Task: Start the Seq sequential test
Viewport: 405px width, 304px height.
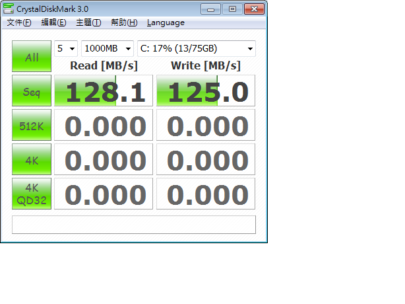Action: point(32,91)
